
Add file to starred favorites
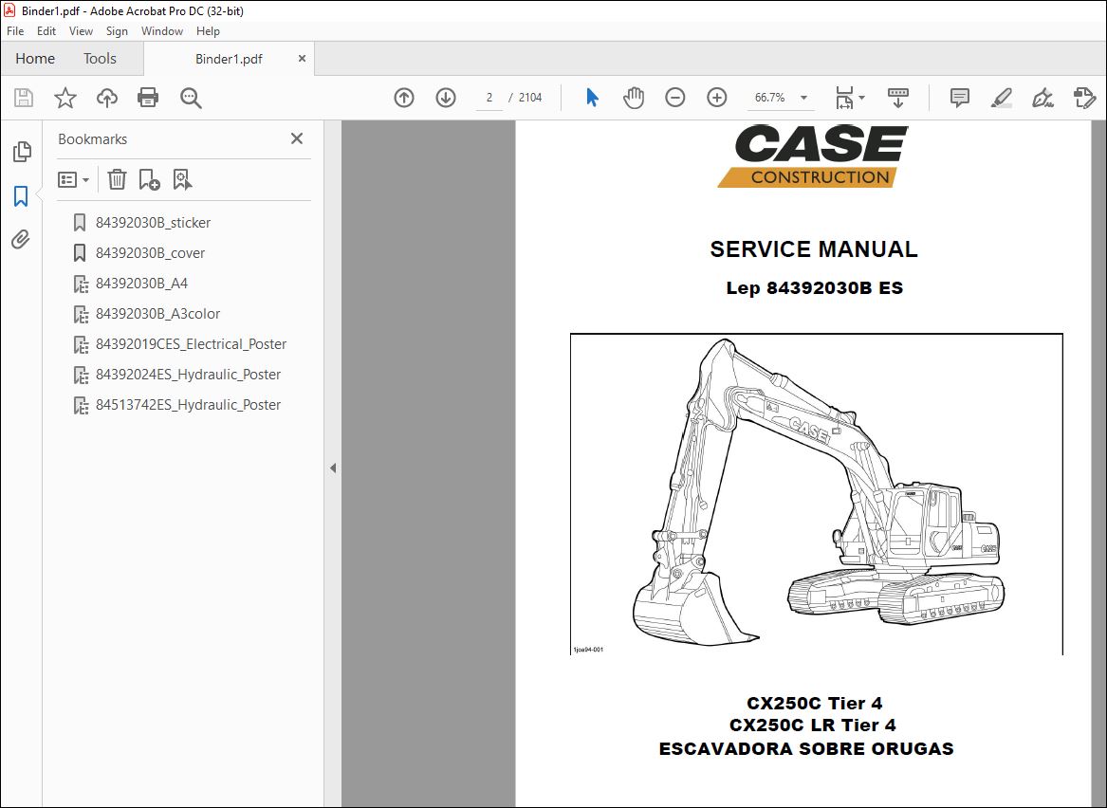[x=65, y=98]
